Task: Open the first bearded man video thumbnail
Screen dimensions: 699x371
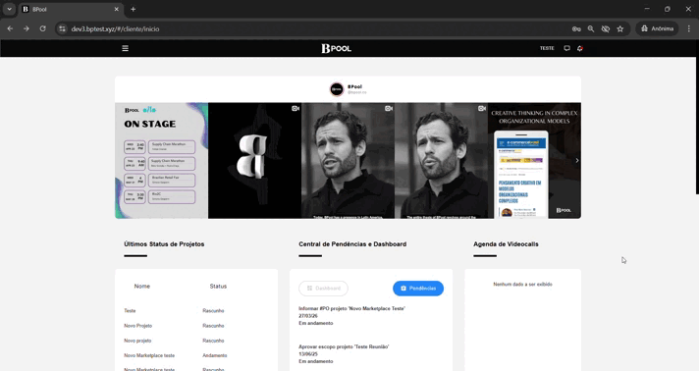Action: [348, 161]
